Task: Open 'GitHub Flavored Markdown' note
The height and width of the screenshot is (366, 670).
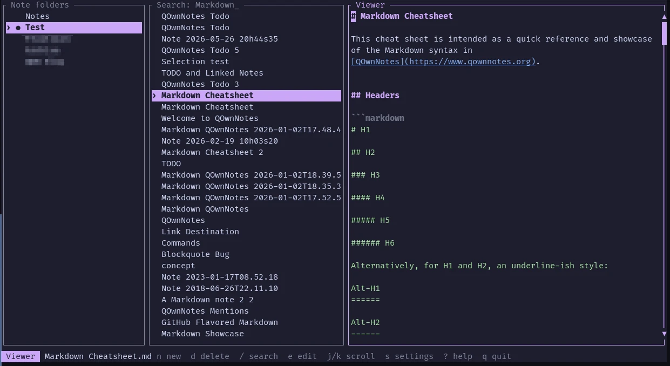Action: pyautogui.click(x=220, y=322)
